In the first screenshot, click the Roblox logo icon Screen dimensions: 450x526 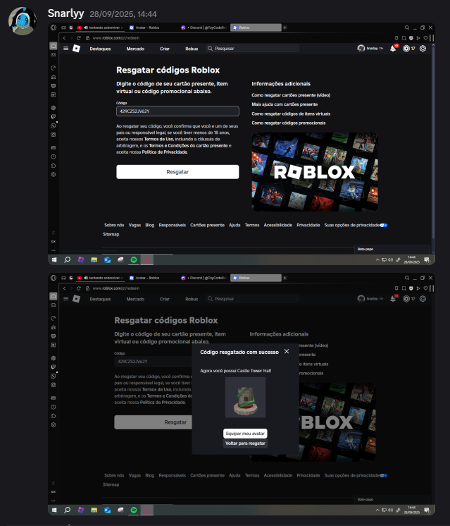(x=76, y=49)
